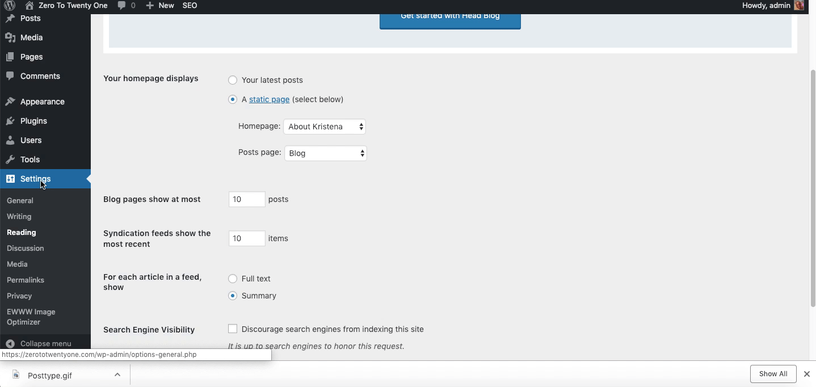
Task: Go to the General settings submenu
Action: pyautogui.click(x=20, y=200)
